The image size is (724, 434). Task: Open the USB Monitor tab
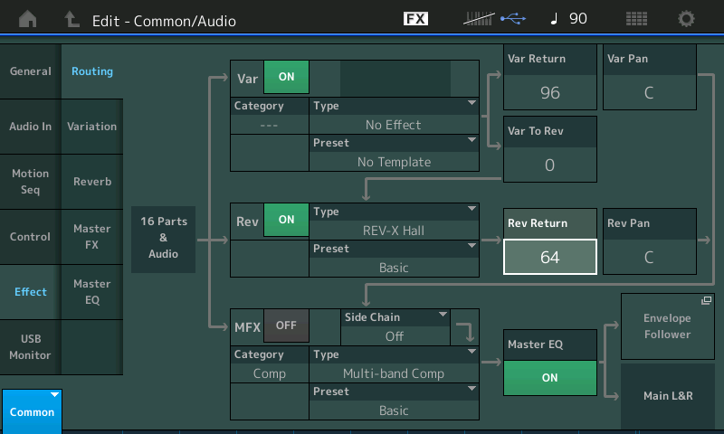tap(31, 347)
